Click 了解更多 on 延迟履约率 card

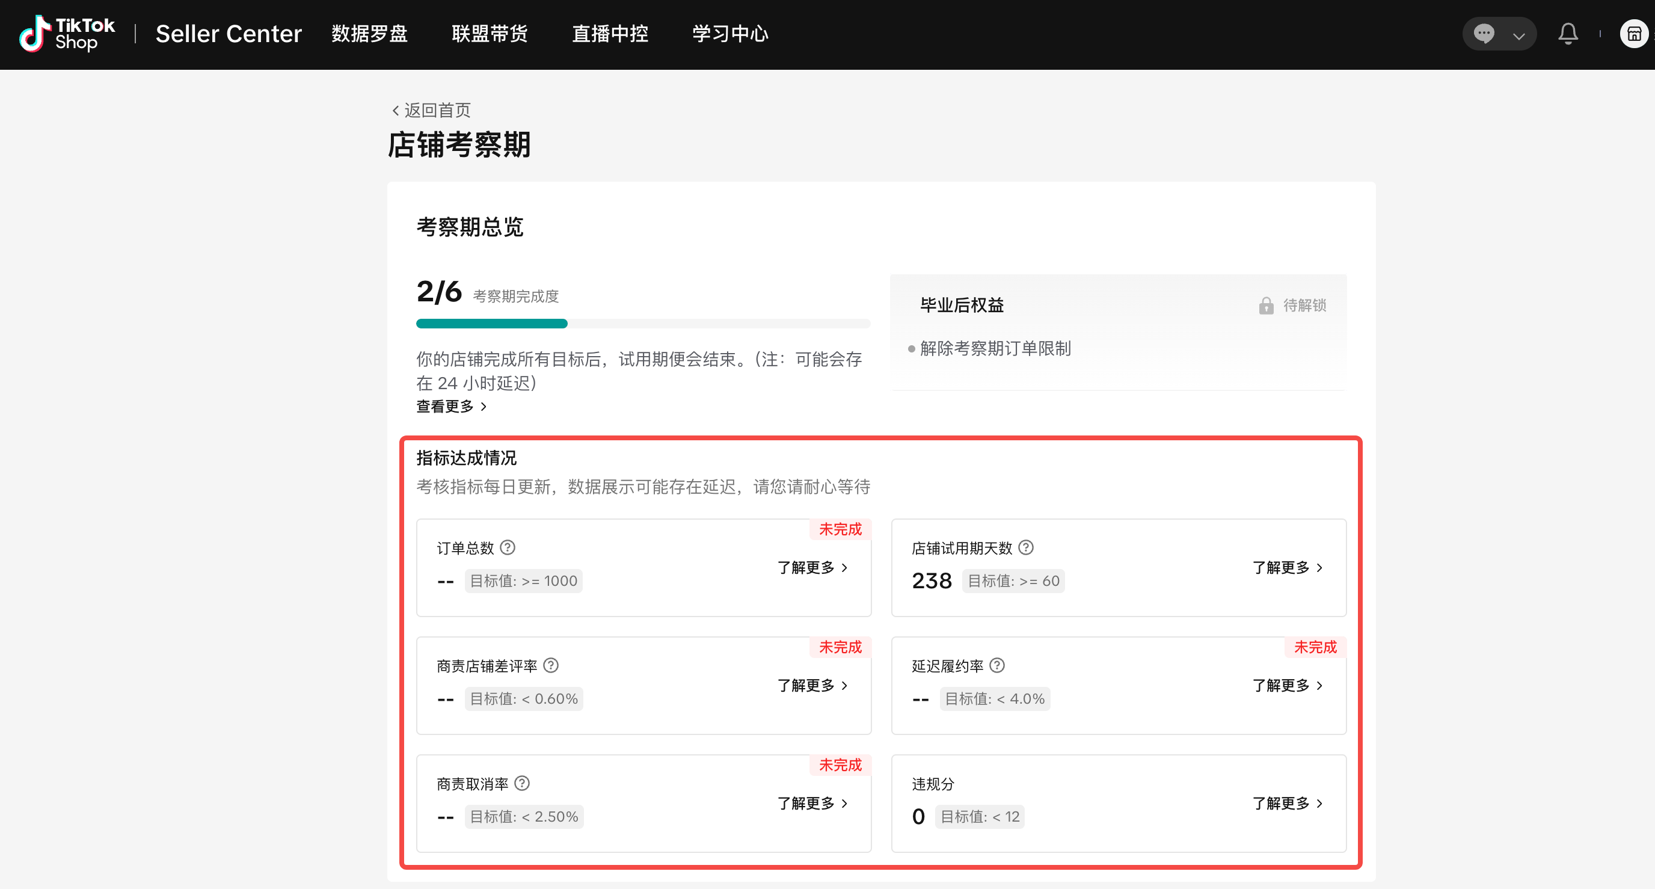[1287, 685]
